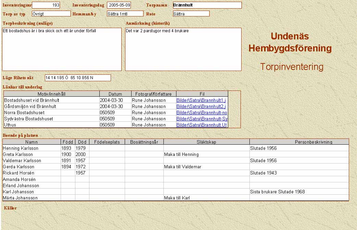This screenshot has height=230, width=357.
Task: Click the Inventeringsnr field showing 193
Action: pos(46,5)
